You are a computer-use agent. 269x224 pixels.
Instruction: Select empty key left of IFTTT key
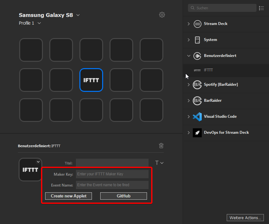[x=61, y=80]
